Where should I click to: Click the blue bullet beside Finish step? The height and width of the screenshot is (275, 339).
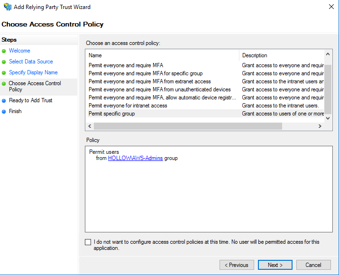tap(4, 112)
